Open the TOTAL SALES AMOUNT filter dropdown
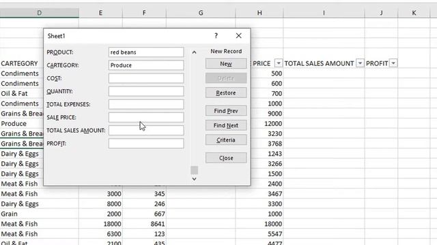This screenshot has width=437, height=245. 360,63
